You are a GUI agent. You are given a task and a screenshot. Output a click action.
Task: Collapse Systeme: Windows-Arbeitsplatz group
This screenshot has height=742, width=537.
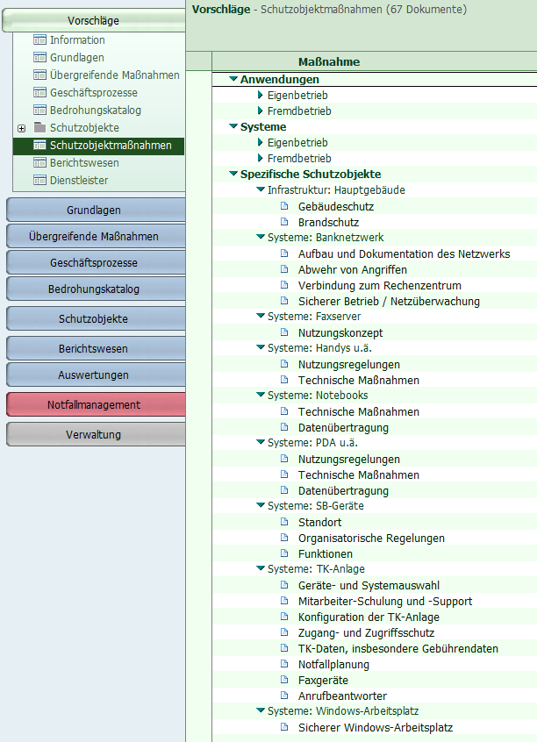coord(260,710)
